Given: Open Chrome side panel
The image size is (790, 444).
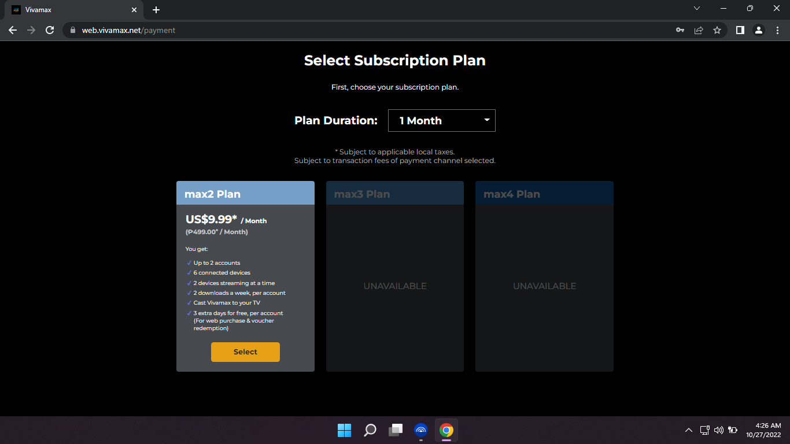Looking at the screenshot, I should click(x=740, y=30).
